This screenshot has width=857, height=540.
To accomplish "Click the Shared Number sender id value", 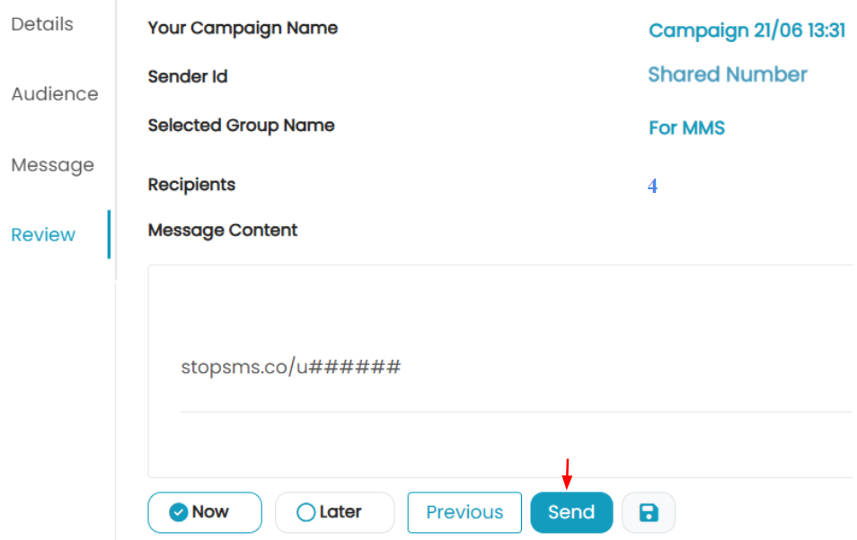I will pyautogui.click(x=728, y=74).
